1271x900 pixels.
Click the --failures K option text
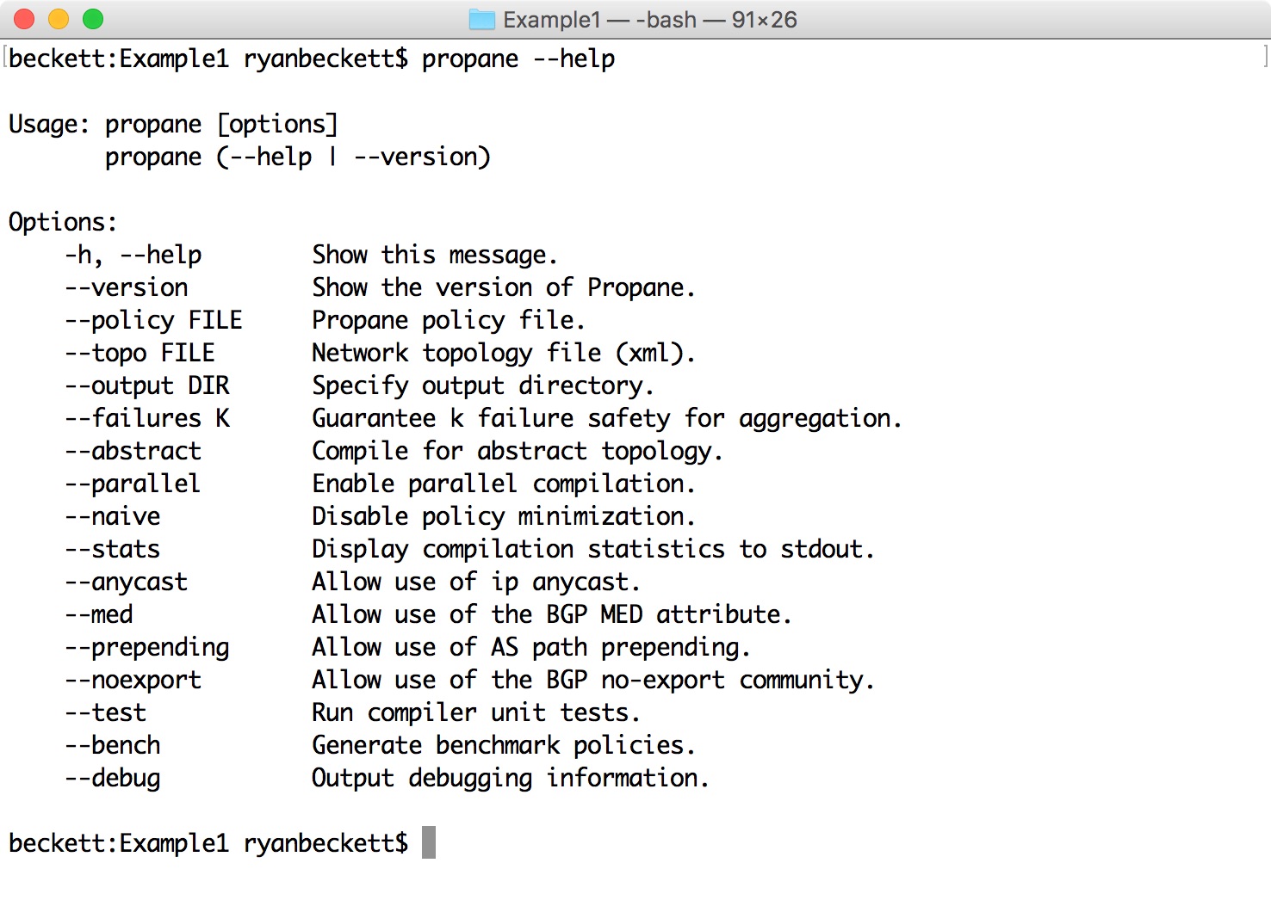pos(146,418)
